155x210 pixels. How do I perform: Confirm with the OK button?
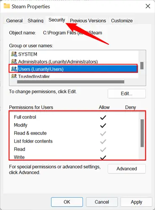[x=67, y=202]
